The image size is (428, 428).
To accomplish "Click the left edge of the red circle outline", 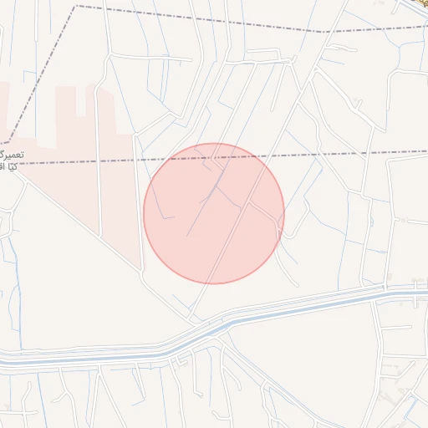I will click(144, 213).
